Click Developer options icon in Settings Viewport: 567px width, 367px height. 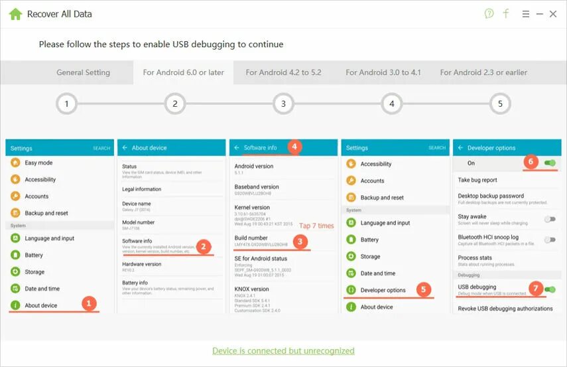(351, 290)
